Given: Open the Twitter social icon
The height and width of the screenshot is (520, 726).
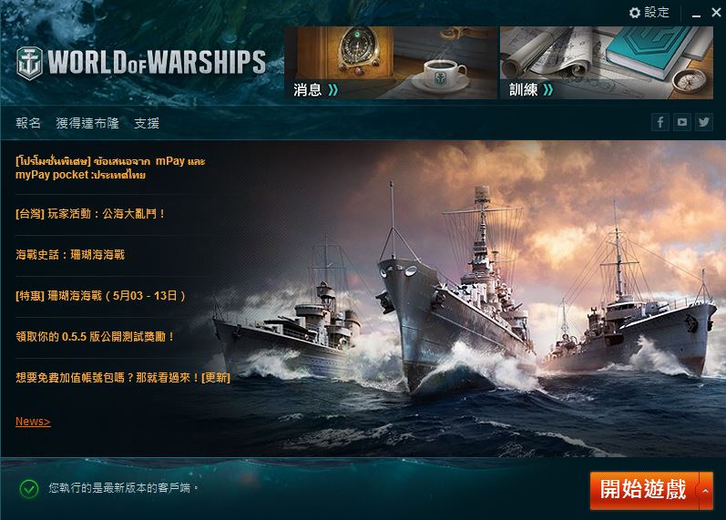Looking at the screenshot, I should (x=704, y=122).
